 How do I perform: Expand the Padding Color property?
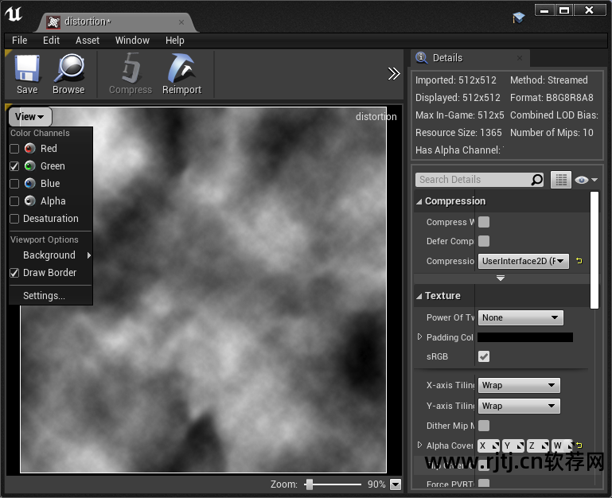[419, 337]
